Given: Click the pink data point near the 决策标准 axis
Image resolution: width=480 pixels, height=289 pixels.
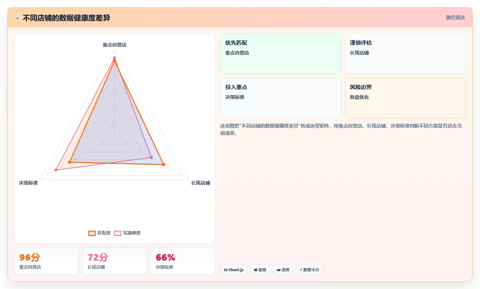Looking at the screenshot, I should [56, 170].
